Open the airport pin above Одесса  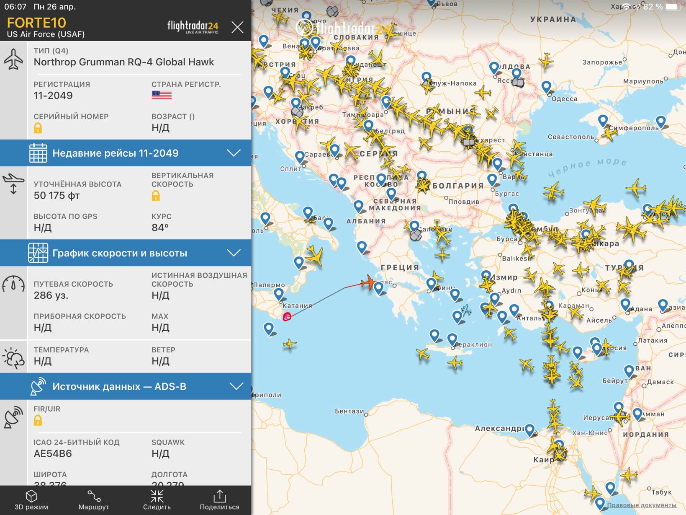(x=546, y=88)
